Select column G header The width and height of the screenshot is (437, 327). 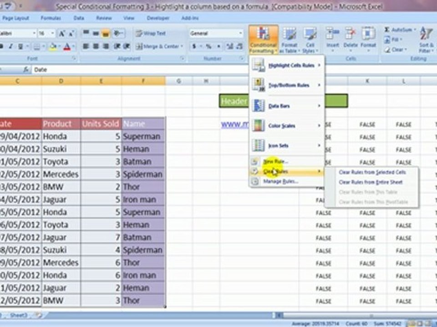(178, 81)
